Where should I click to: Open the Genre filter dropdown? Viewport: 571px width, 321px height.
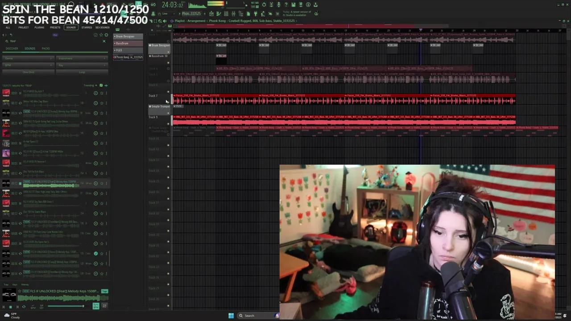[28, 58]
